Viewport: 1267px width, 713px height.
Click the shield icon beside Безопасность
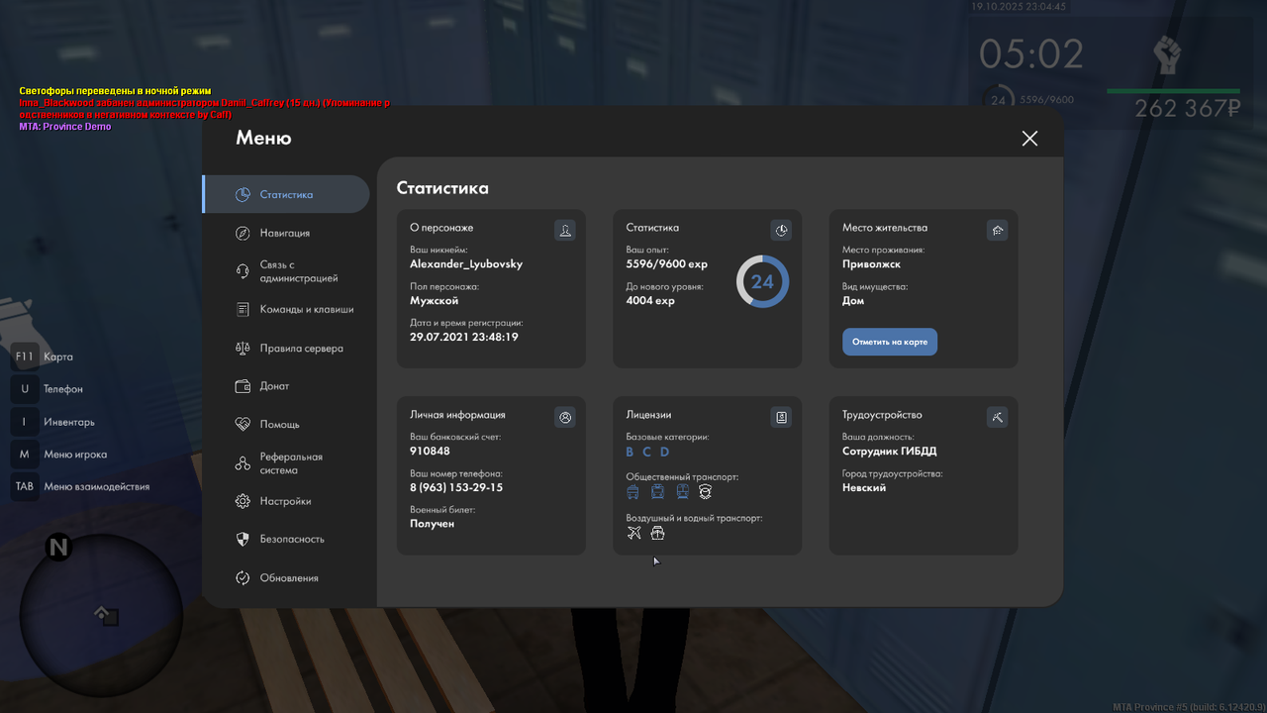[x=243, y=539]
